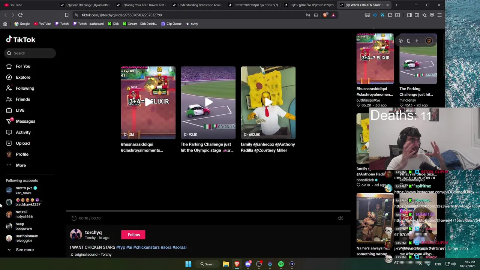Viewport: 480px width, 270px height.
Task: Click the bookmark icon in the address bar
Action: (66, 15)
